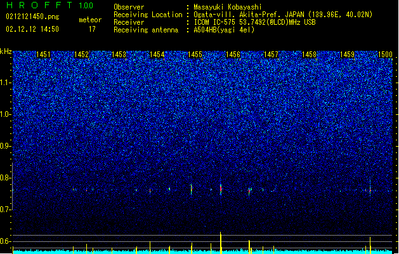Select the filename 0212121450.png
Image resolution: width=399 pixels, height=254 pixels.
click(32, 17)
